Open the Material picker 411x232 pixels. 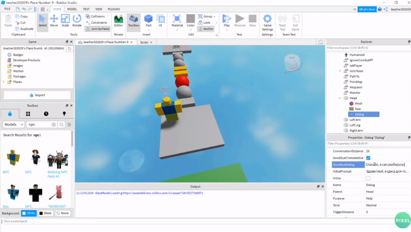177,21
